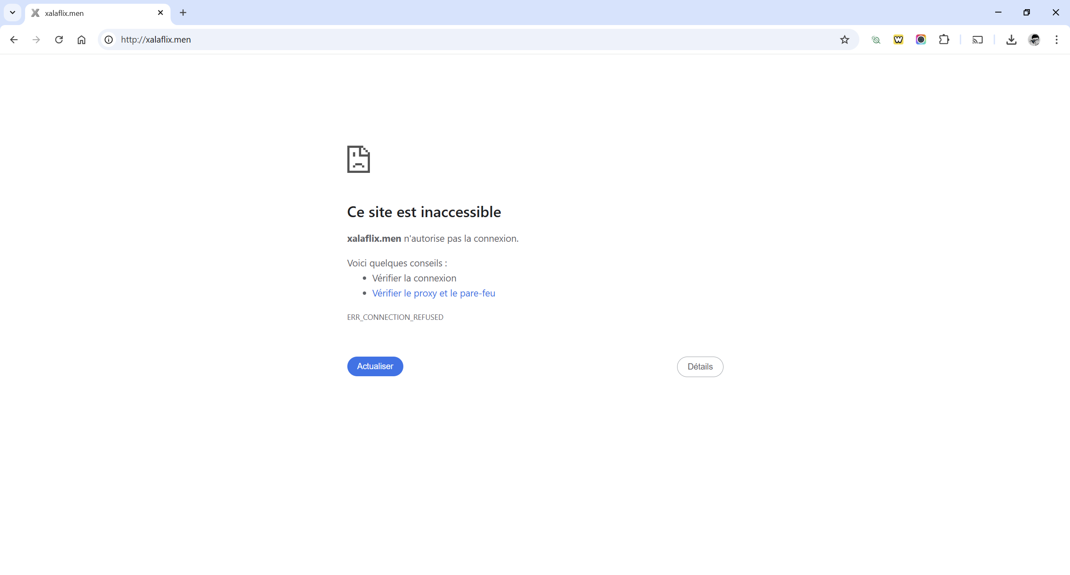
Task: Navigate home with the Home icon
Action: (x=81, y=40)
